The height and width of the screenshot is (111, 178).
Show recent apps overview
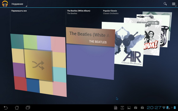[28, 107]
